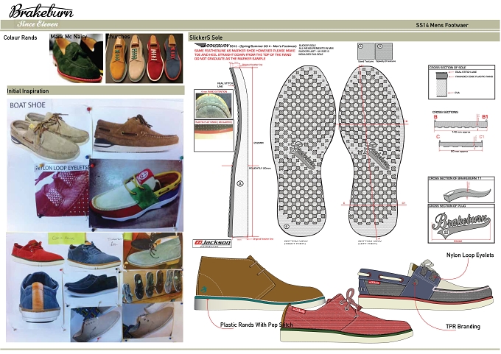This screenshot has height=354, width=501.
Task: Click the spotty texture swatch labeled B
Action: click(x=384, y=51)
